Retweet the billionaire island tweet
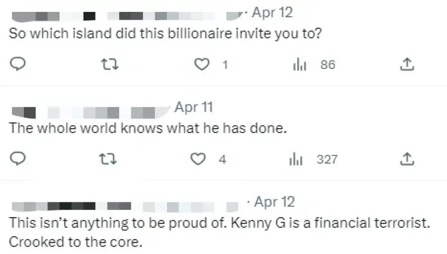Screen dimensions: 447x254 click(111, 64)
